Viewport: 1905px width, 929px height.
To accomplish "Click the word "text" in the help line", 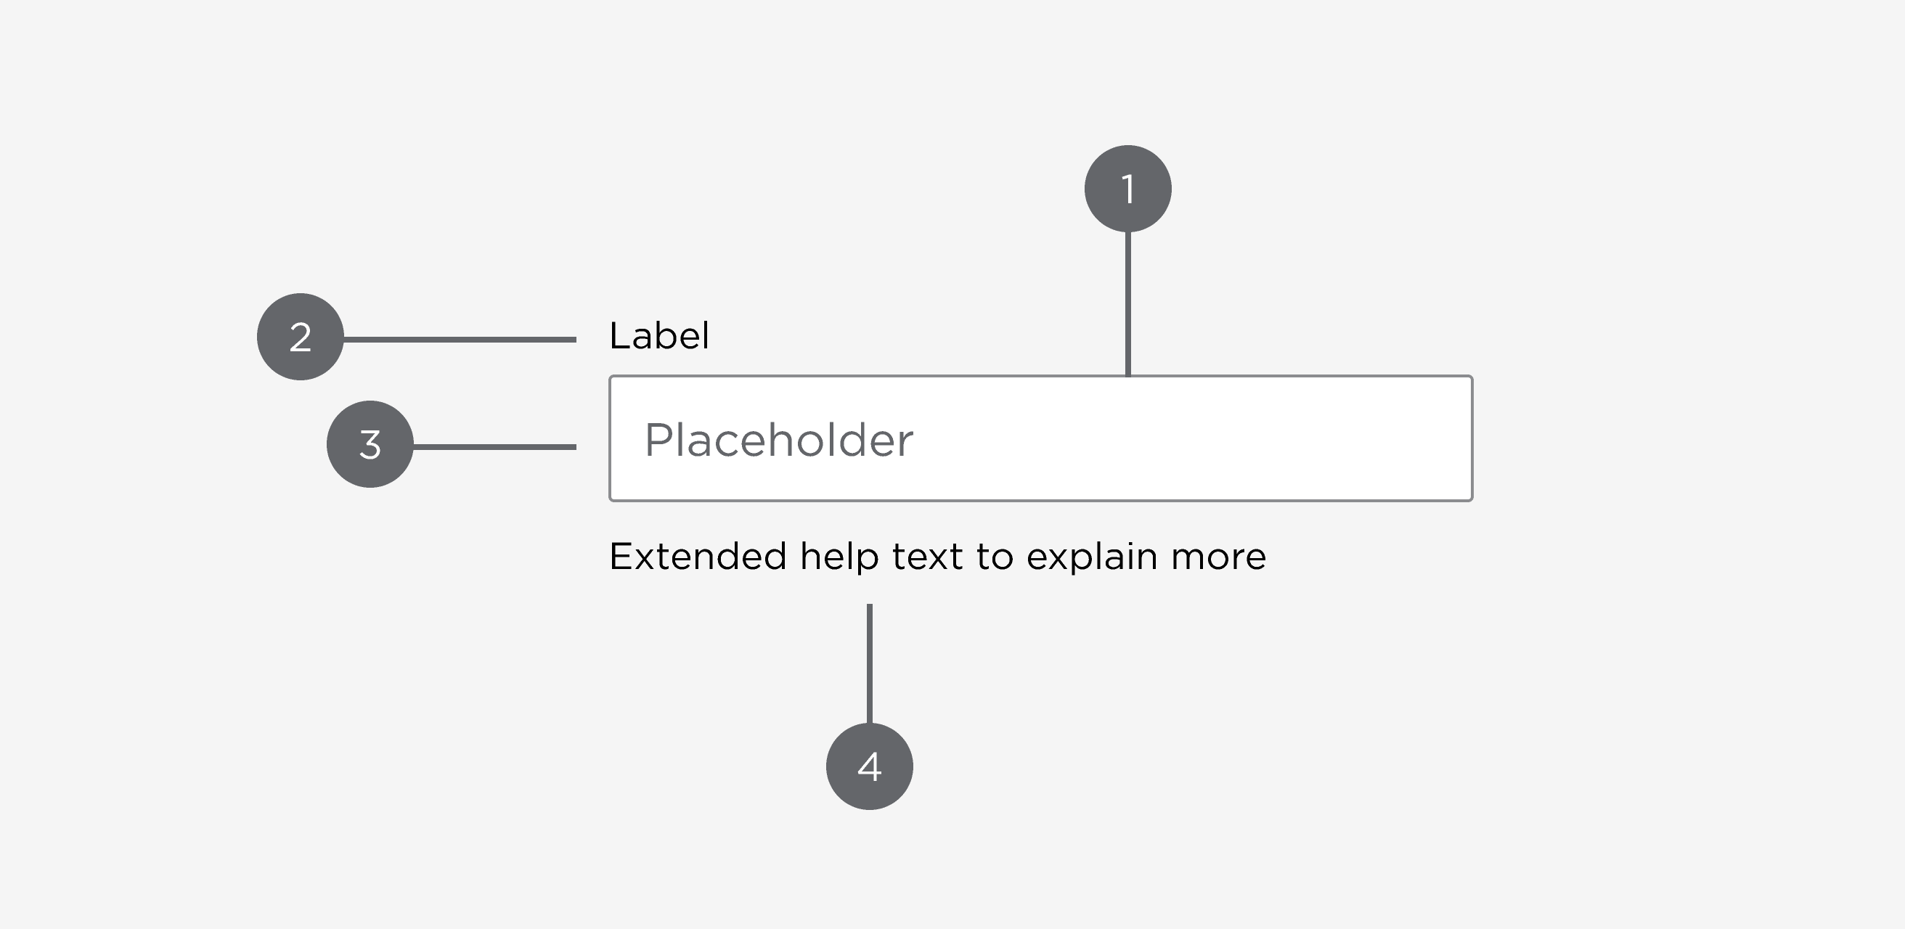I will click(x=927, y=557).
